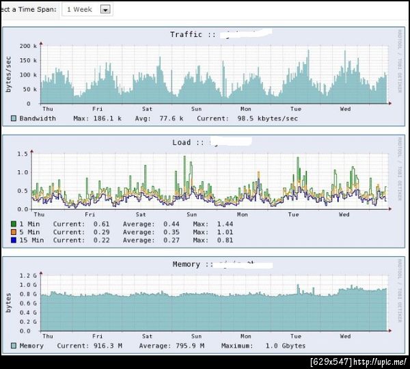The image size is (410, 369).
Task: Click the orange 5 Min legend swatch
Action: click(14, 232)
